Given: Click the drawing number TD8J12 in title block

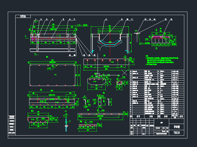Looking at the screenshot, I should click(x=177, y=133).
